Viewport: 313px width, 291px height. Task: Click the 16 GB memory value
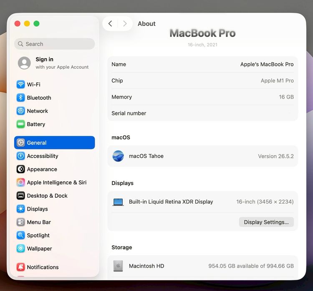[x=286, y=97]
